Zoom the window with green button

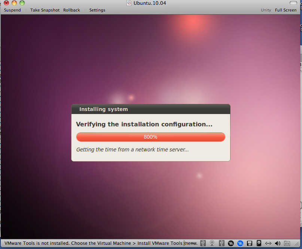coord(22,3)
